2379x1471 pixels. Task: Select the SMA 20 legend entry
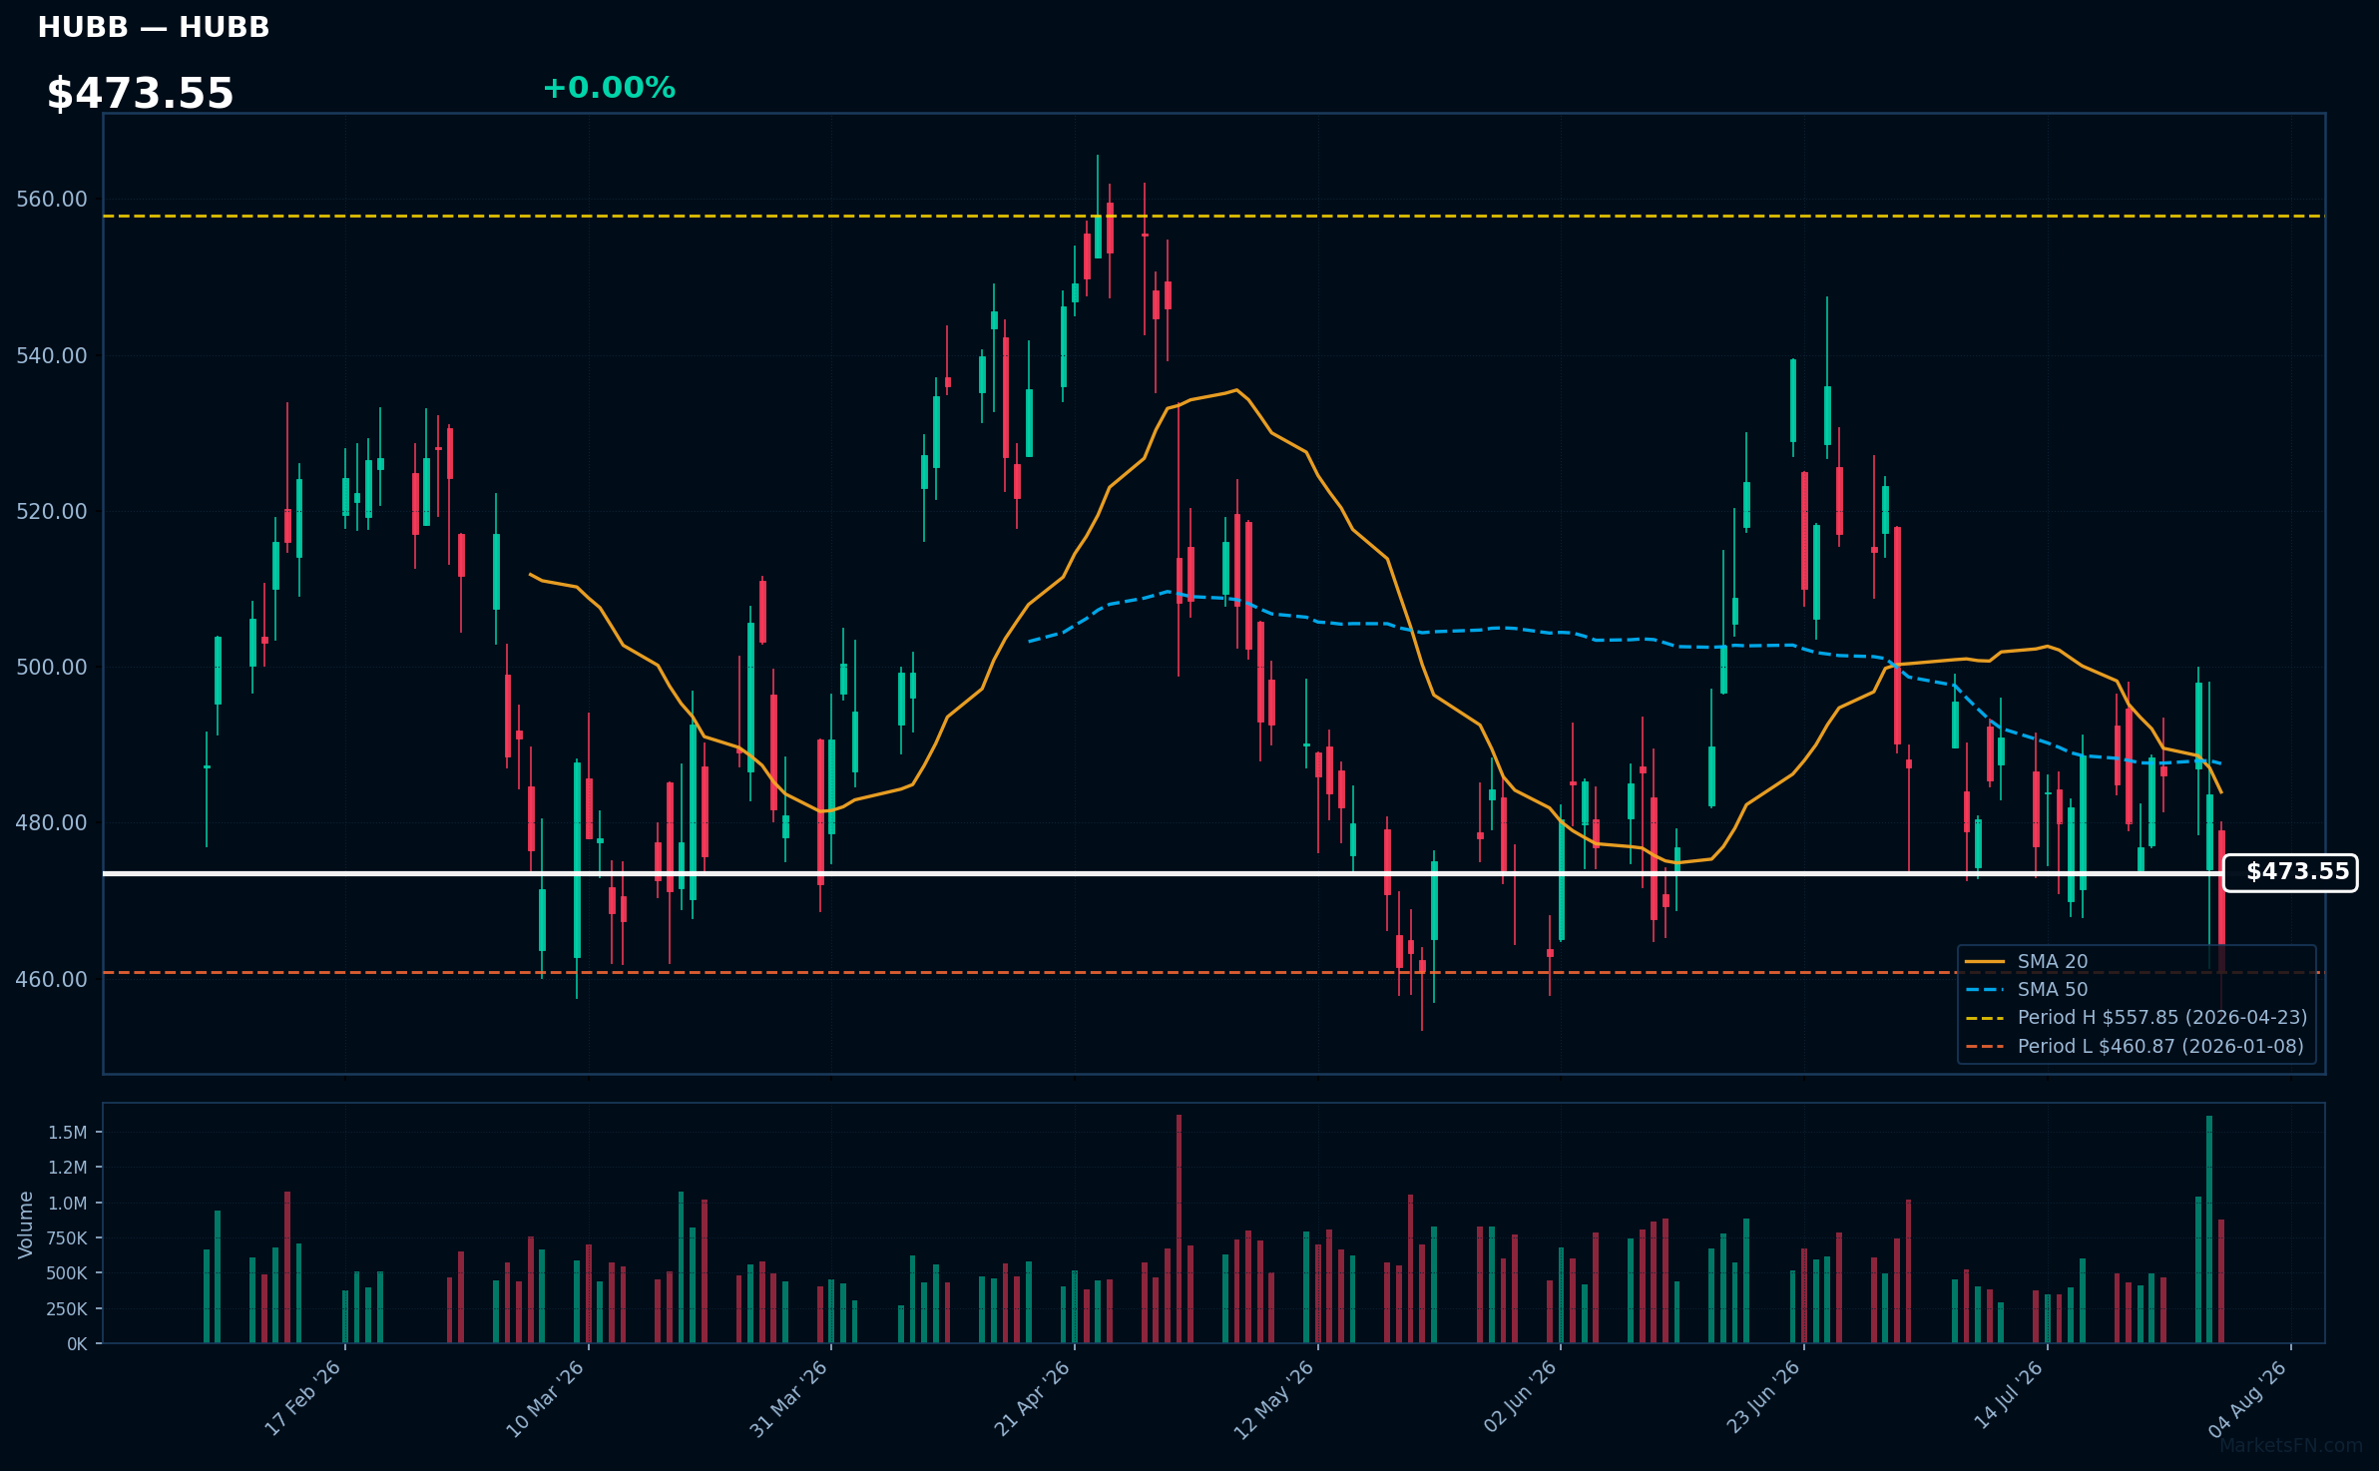pyautogui.click(x=2028, y=961)
